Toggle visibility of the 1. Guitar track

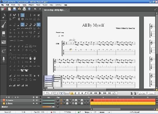(x=40, y=100)
